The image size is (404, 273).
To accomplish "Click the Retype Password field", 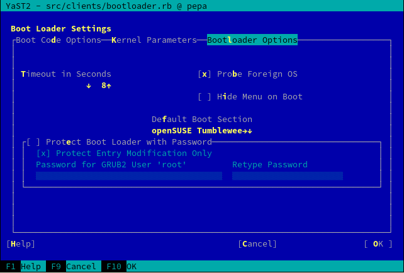I will pyautogui.click(x=288, y=176).
